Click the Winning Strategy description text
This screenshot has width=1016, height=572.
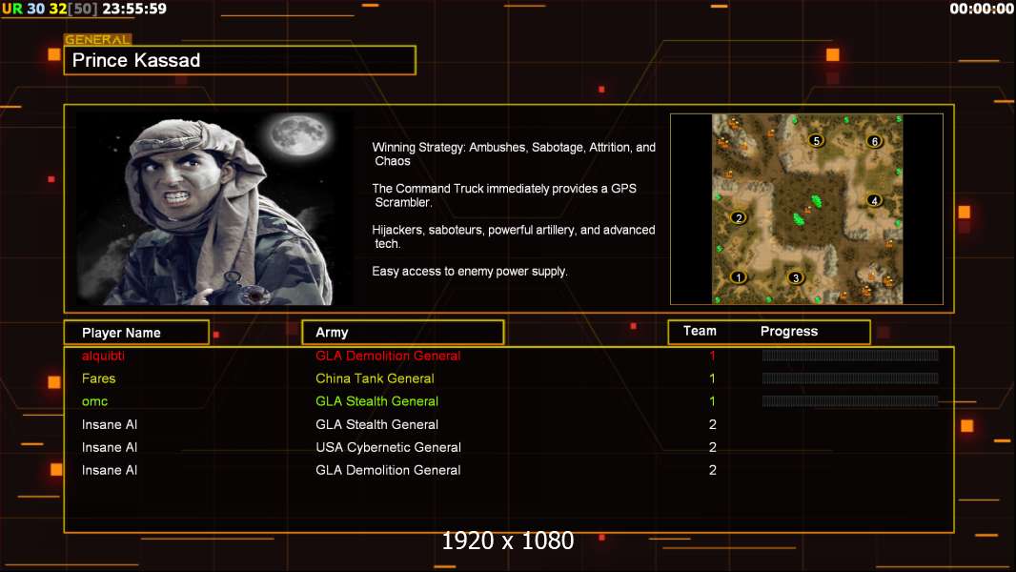pos(514,154)
